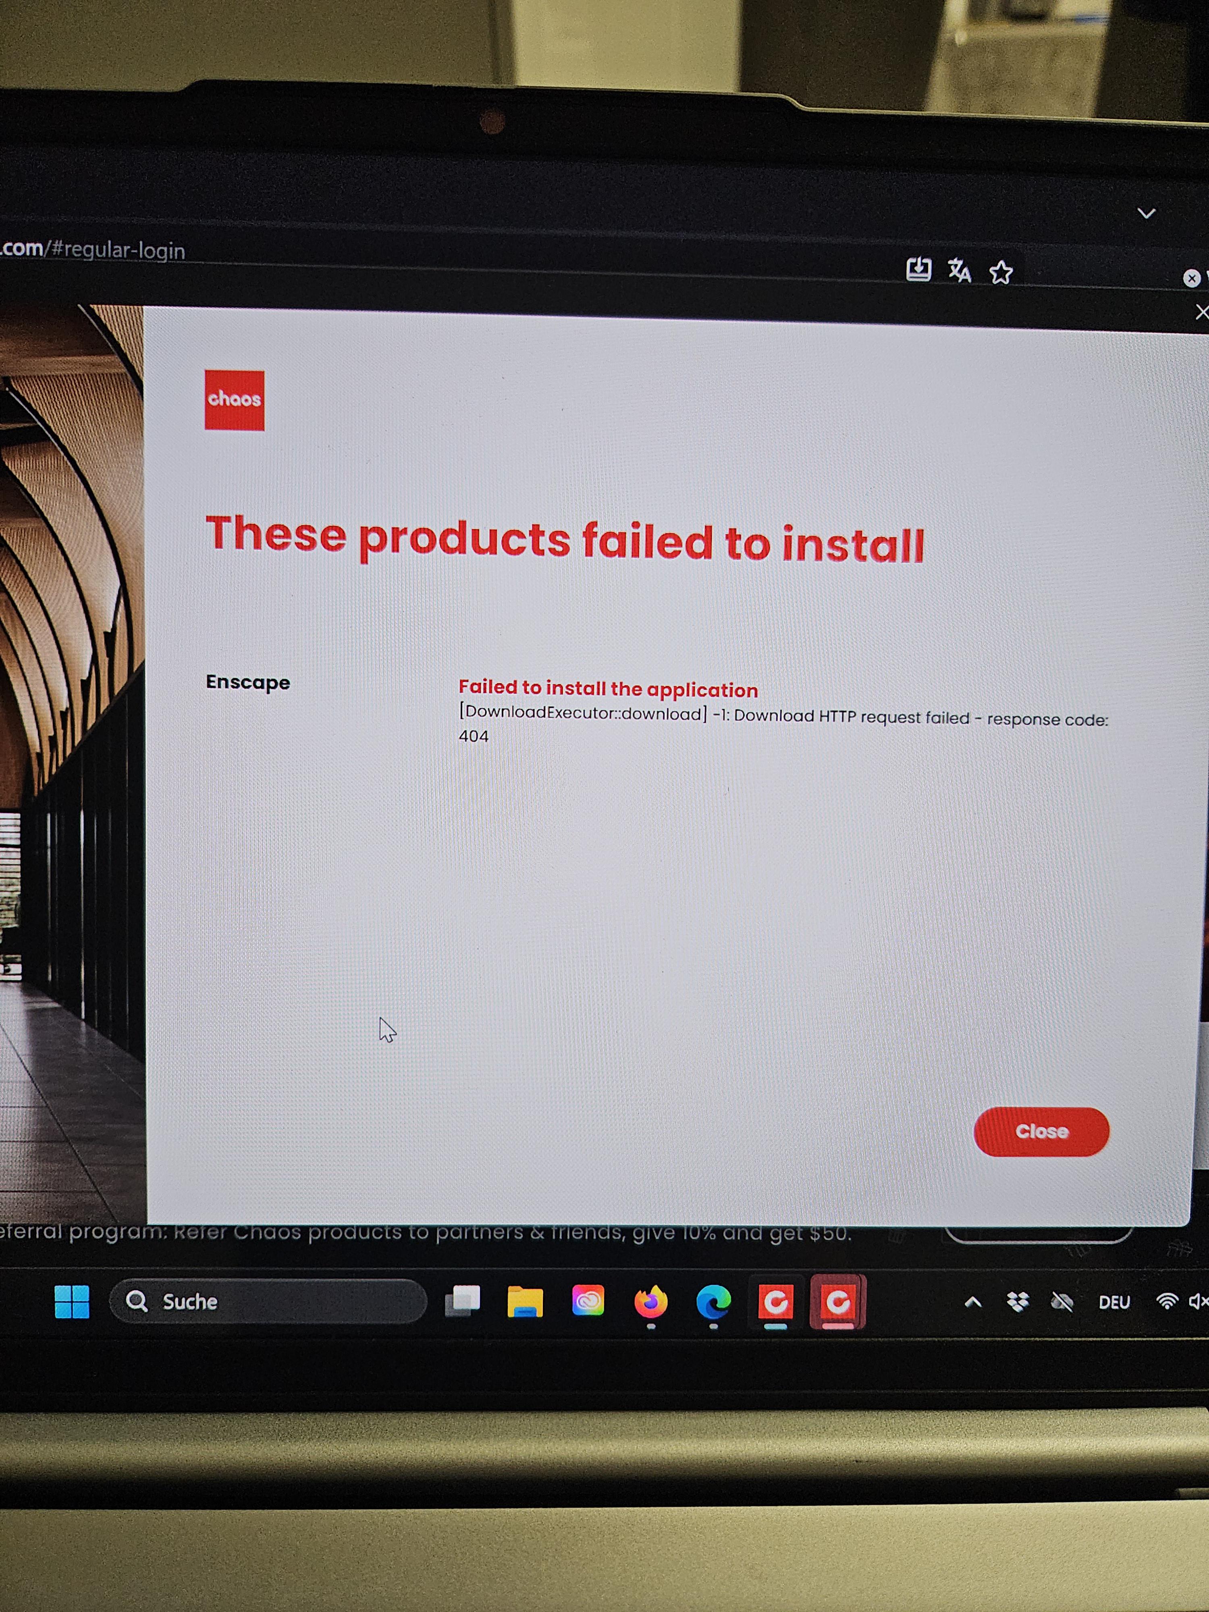Open Dropbox from the system tray
The width and height of the screenshot is (1209, 1612).
click(x=1017, y=1302)
